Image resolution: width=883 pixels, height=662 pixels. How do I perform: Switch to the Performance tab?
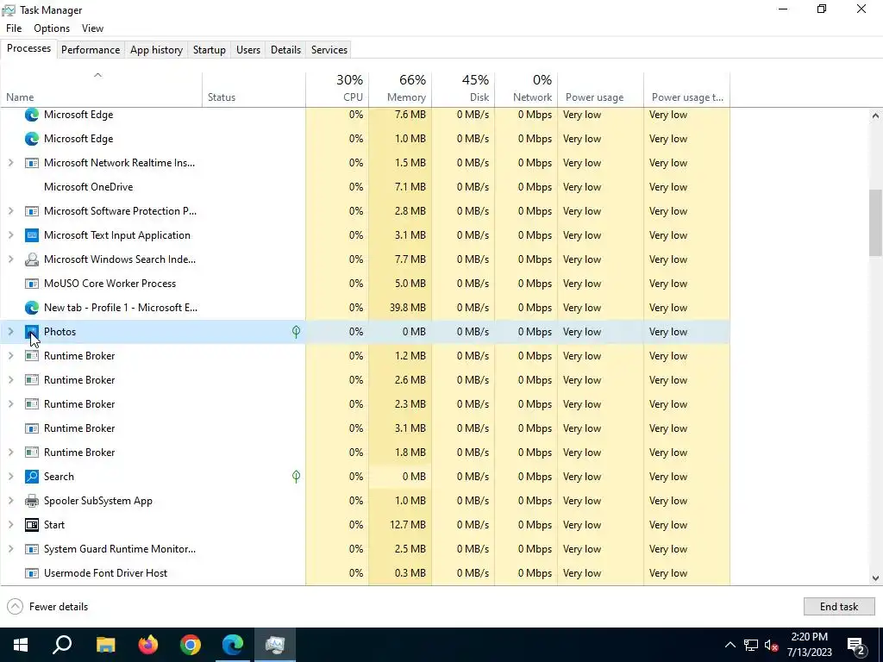click(91, 49)
